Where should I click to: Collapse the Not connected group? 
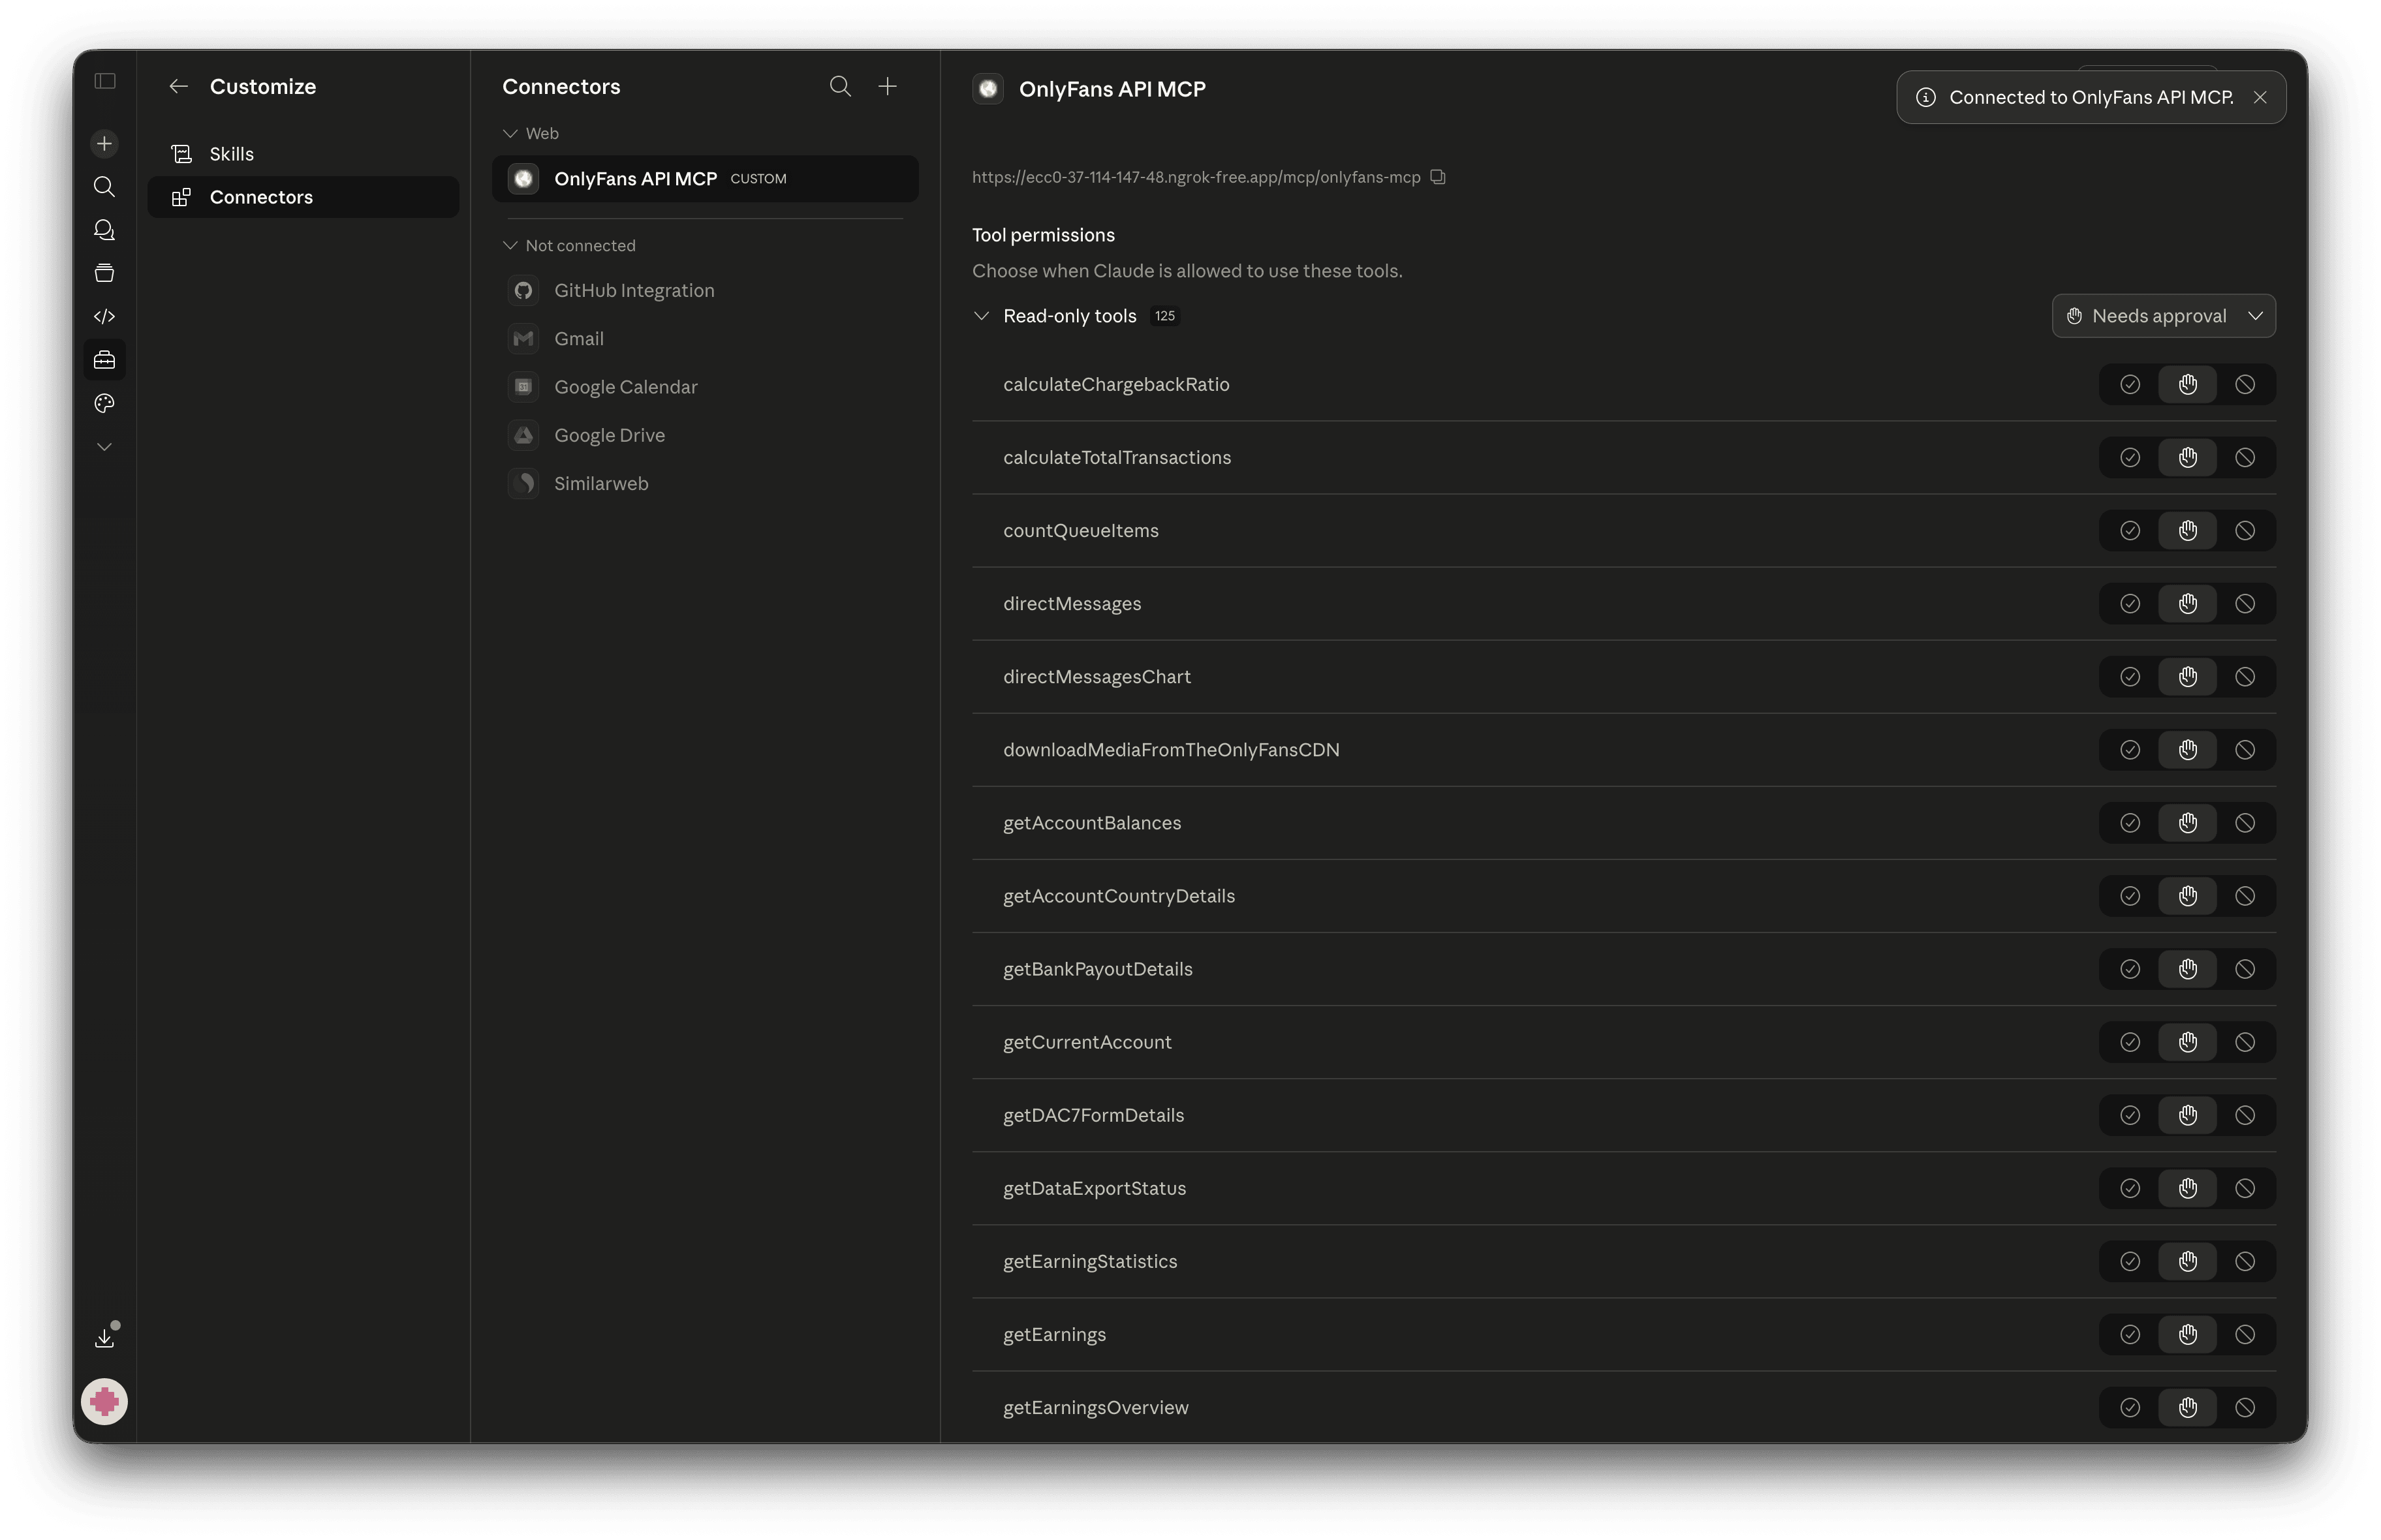click(510, 245)
